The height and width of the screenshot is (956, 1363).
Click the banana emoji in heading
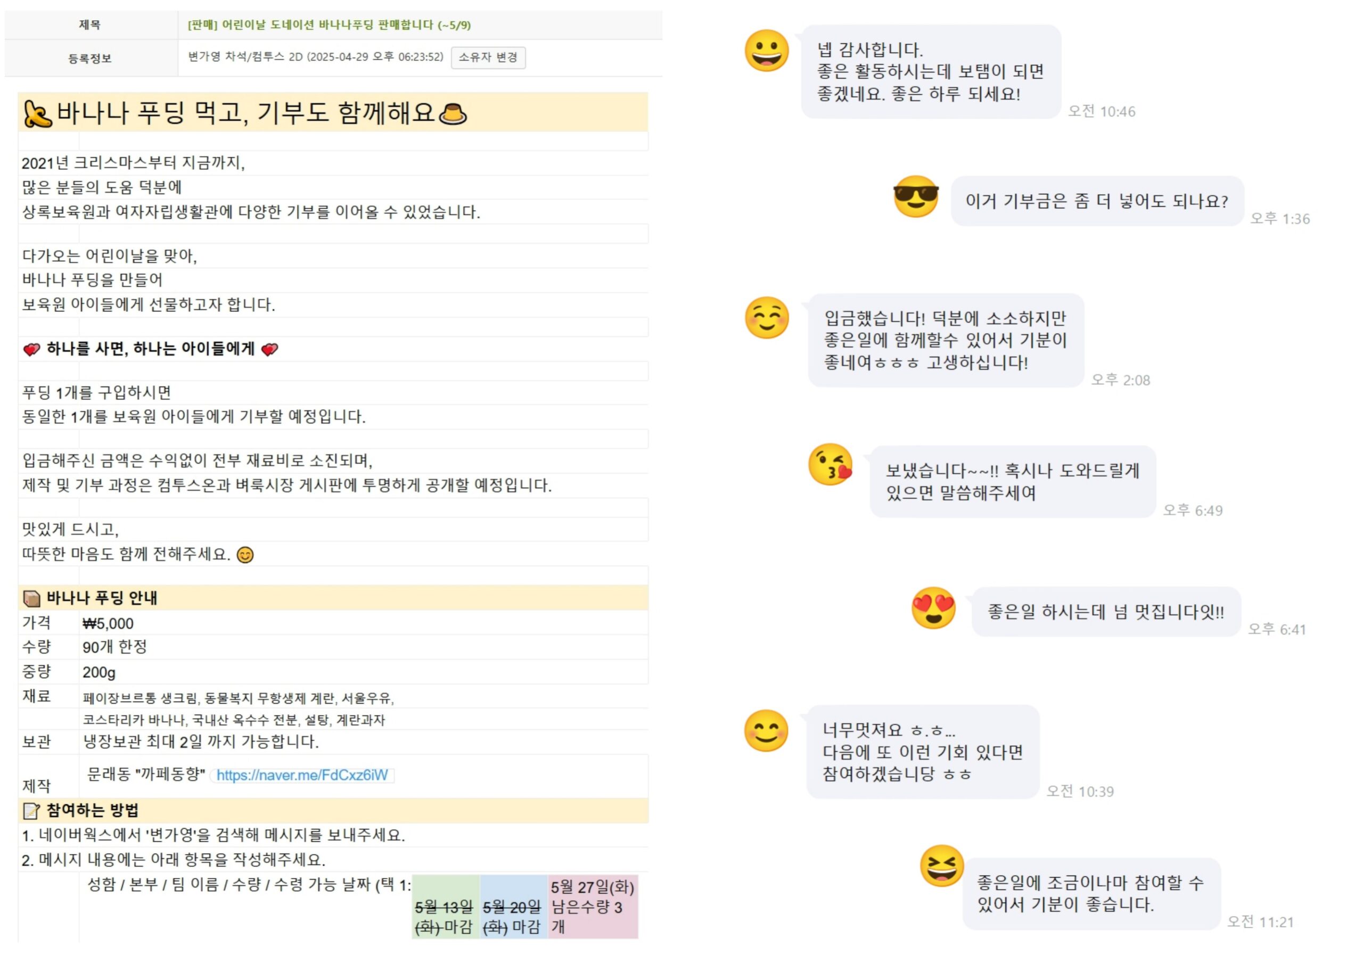[37, 113]
